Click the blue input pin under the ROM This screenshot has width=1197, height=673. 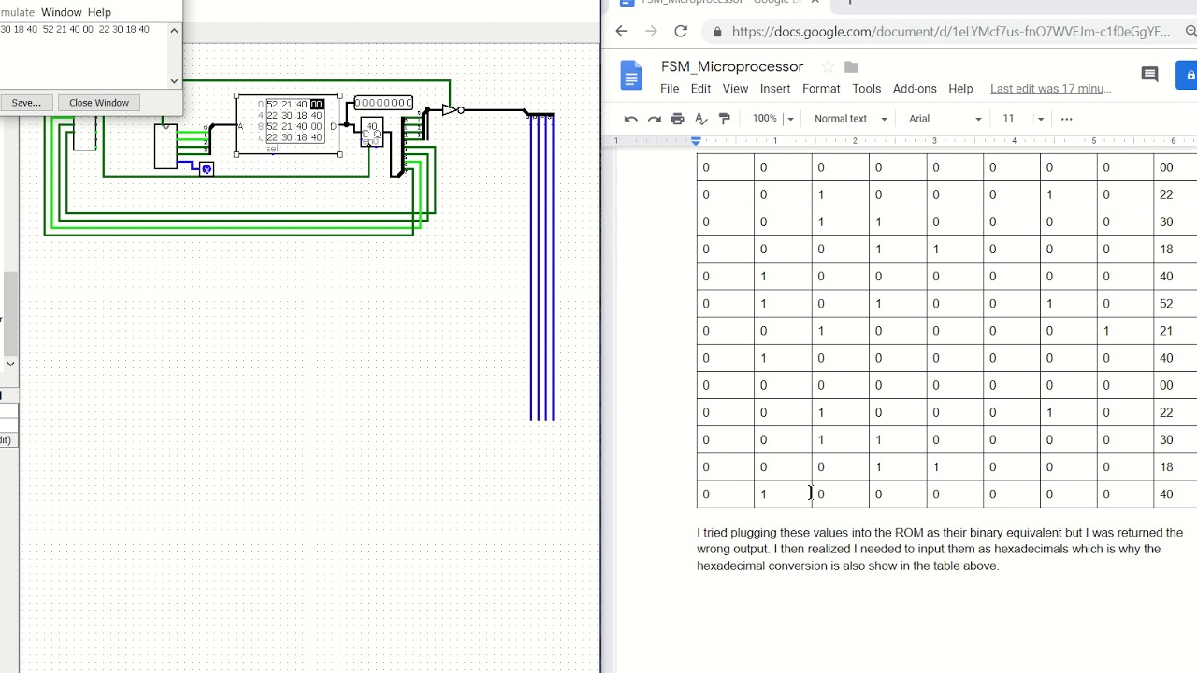207,169
